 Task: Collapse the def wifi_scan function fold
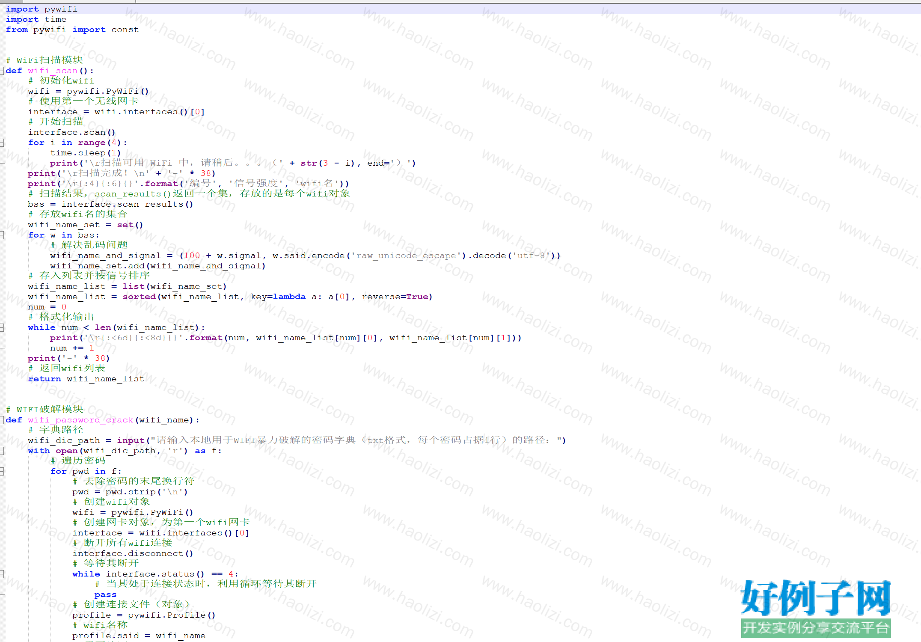[2, 71]
